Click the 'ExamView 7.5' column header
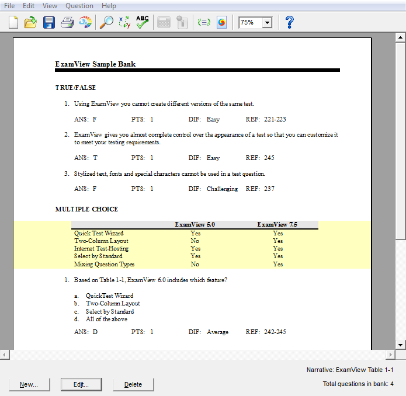This screenshot has height=396, width=406. tap(277, 224)
